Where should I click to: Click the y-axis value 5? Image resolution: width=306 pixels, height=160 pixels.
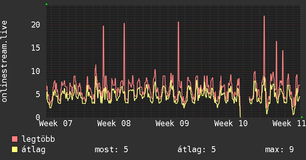click(38, 94)
